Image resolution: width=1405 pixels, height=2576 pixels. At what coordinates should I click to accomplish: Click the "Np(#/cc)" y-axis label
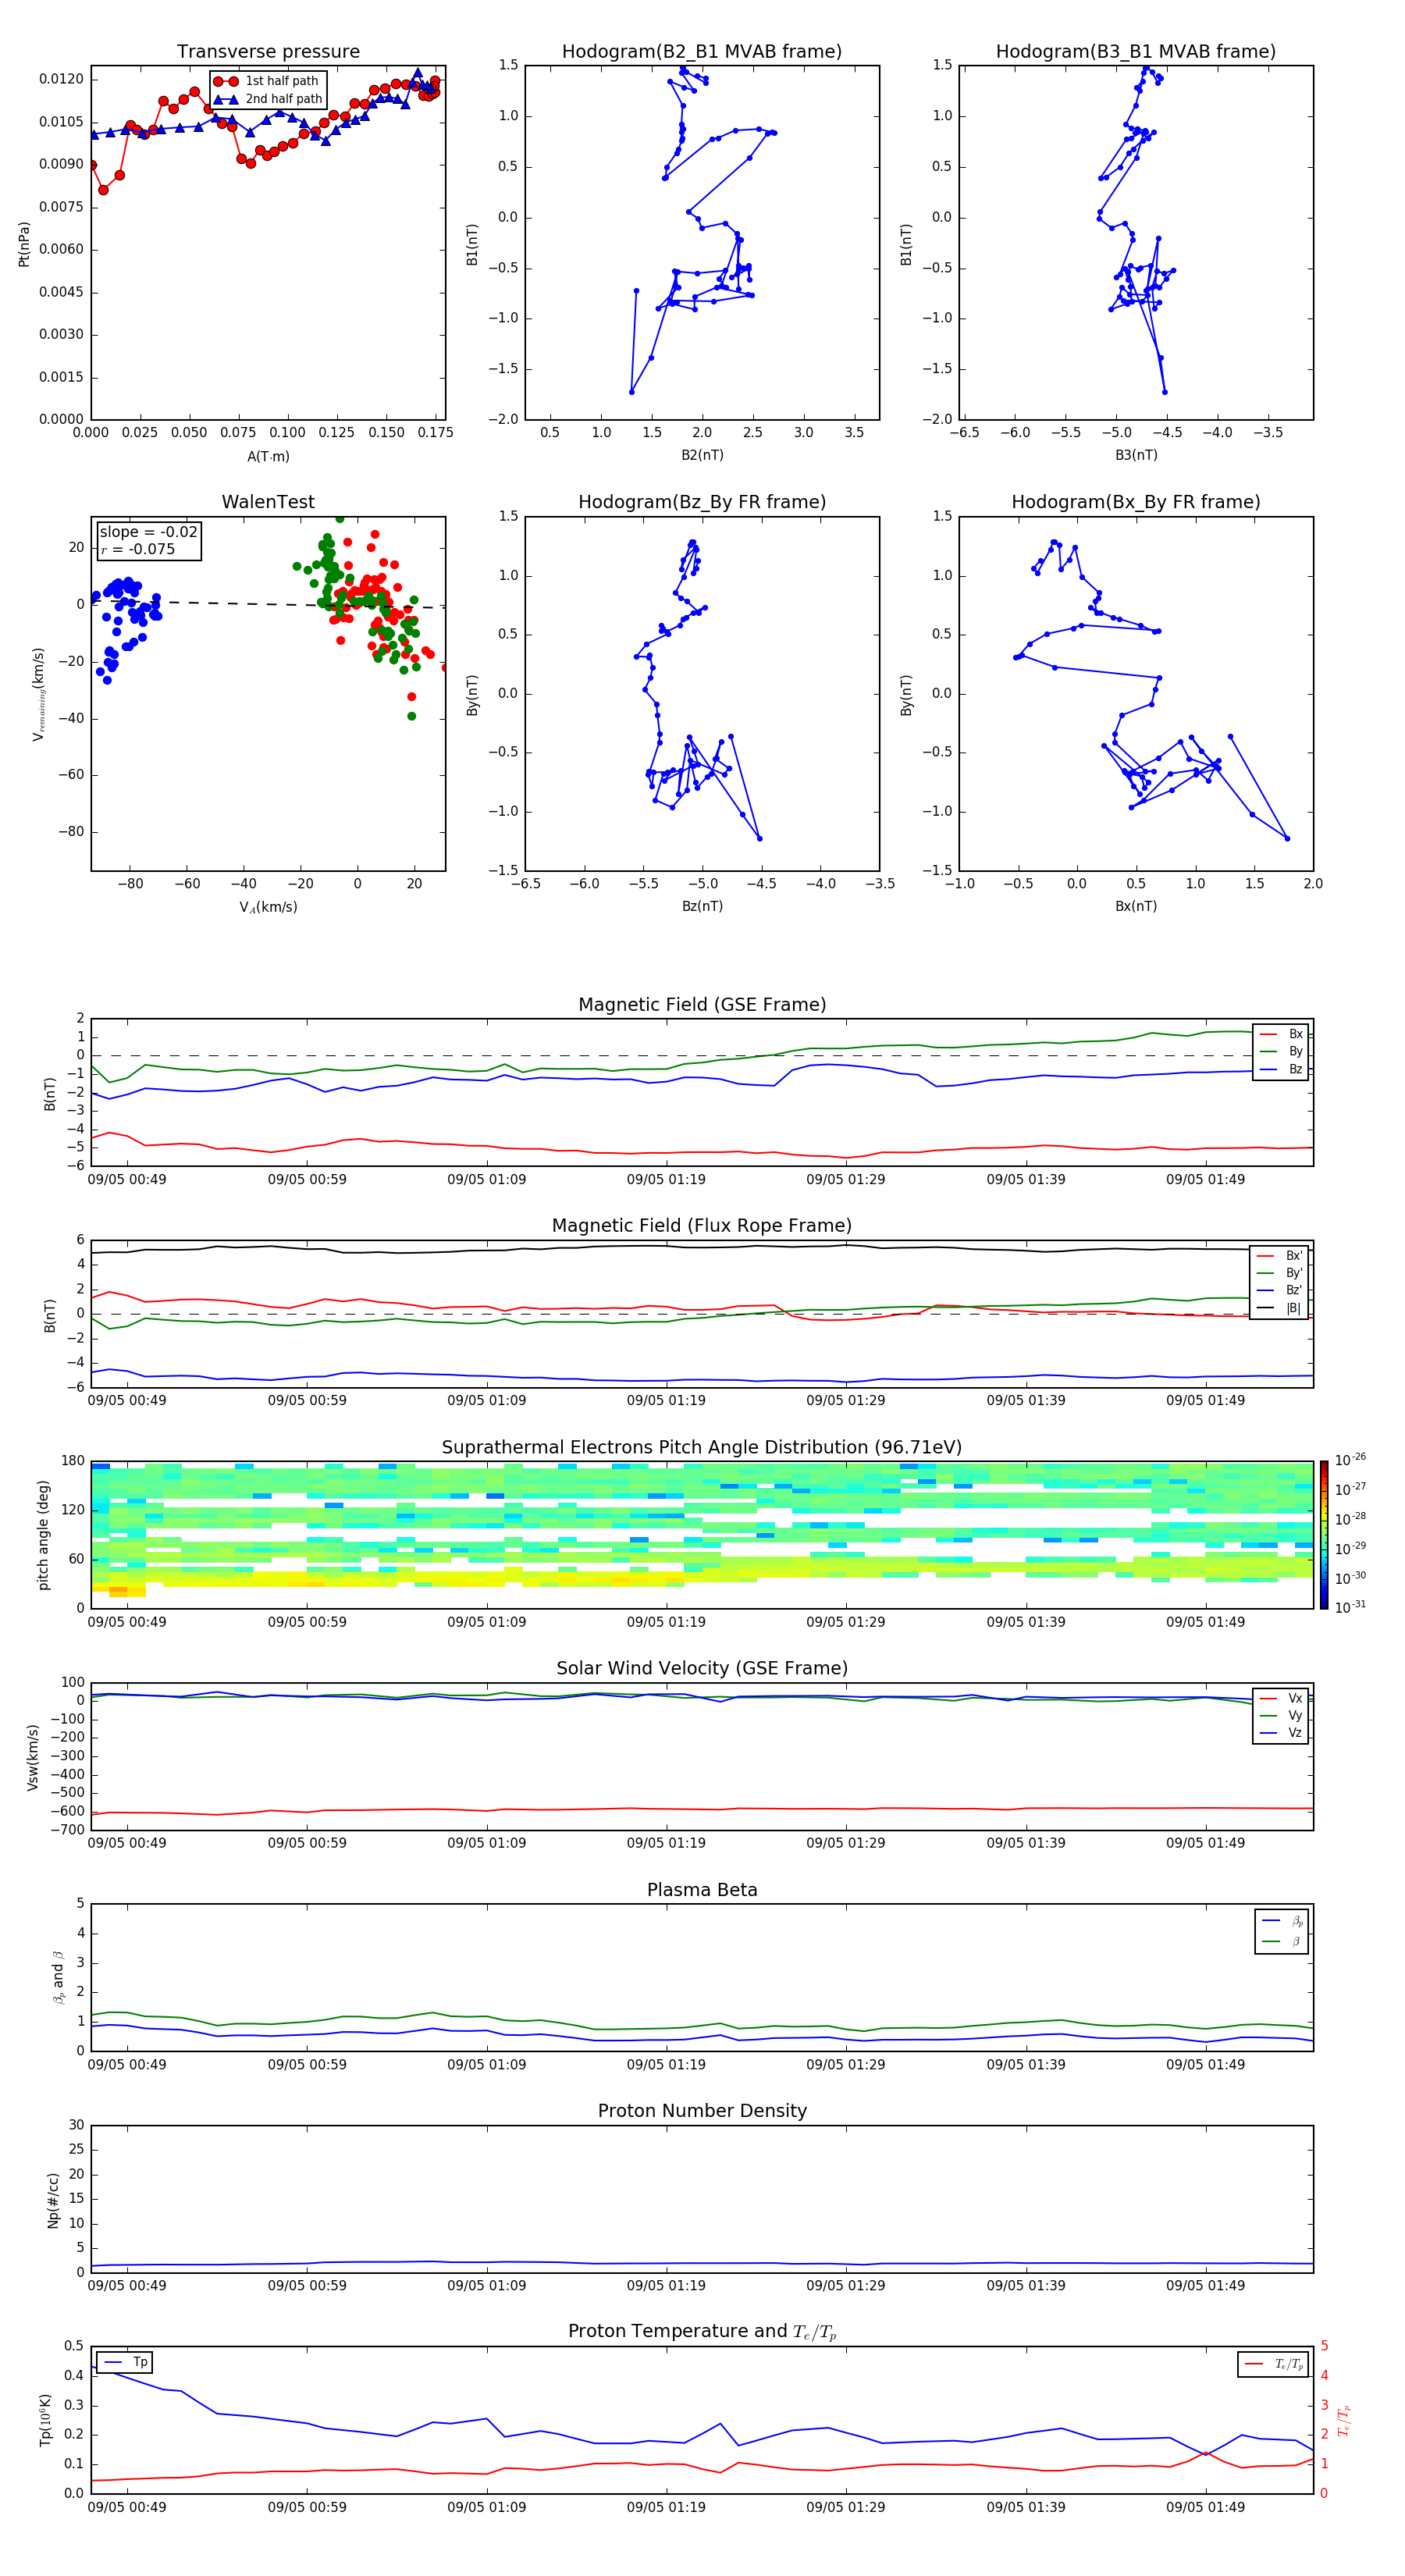(53, 2199)
